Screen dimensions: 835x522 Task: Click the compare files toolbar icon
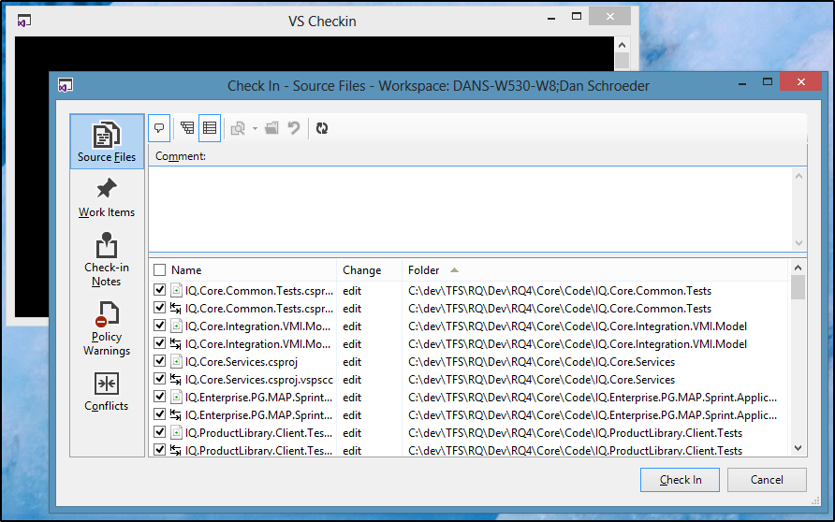238,128
